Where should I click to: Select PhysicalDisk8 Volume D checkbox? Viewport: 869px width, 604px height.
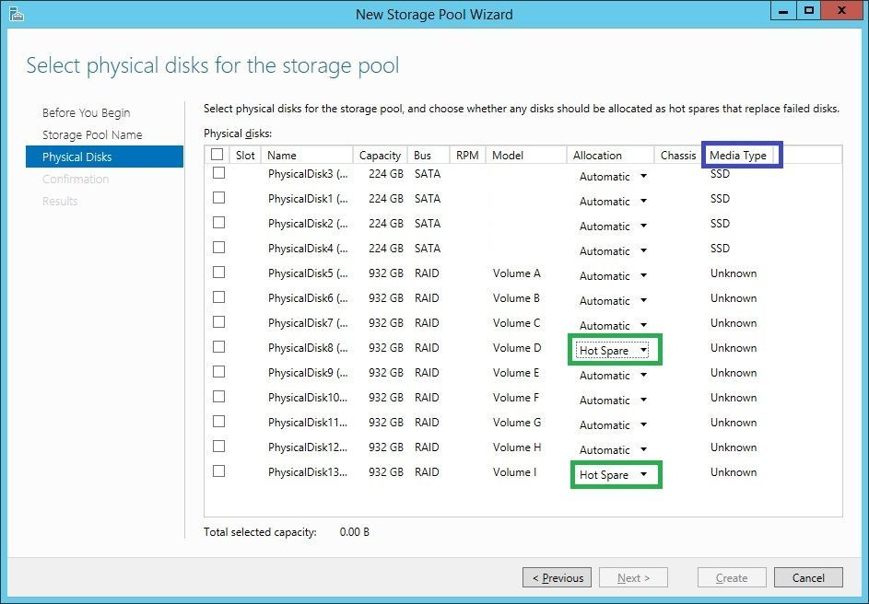click(x=219, y=347)
